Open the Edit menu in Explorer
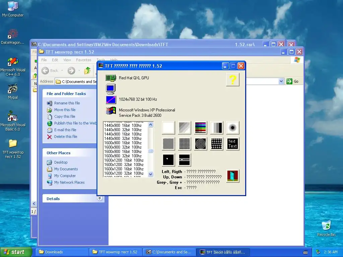This screenshot has height=257, width=343. coord(55,60)
